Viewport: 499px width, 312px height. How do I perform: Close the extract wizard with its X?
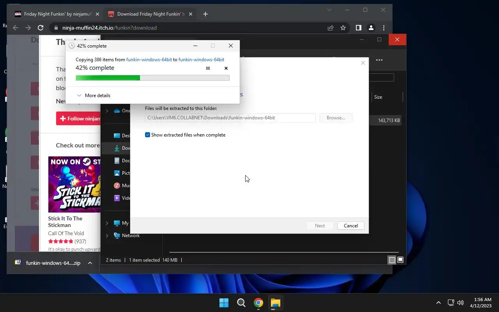[x=363, y=63]
